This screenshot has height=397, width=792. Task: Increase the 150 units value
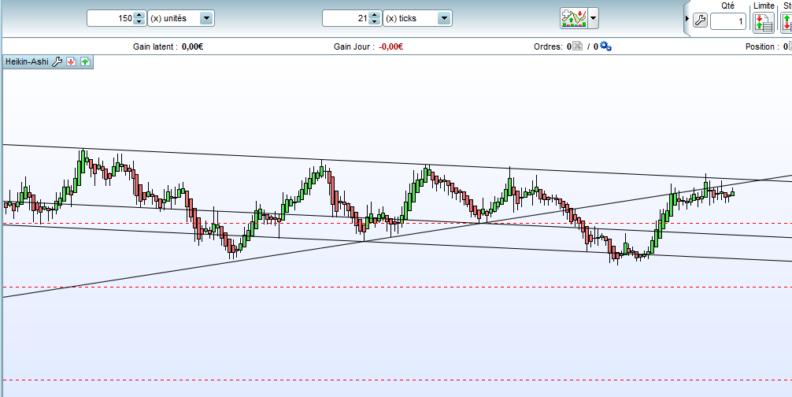[x=139, y=15]
